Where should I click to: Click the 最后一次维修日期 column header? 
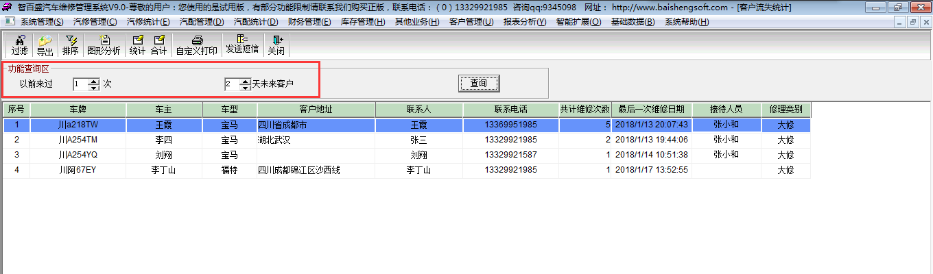click(x=650, y=110)
